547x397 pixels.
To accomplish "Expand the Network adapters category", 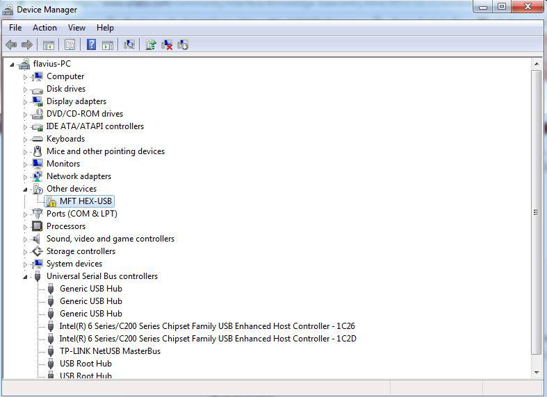I will coord(25,177).
